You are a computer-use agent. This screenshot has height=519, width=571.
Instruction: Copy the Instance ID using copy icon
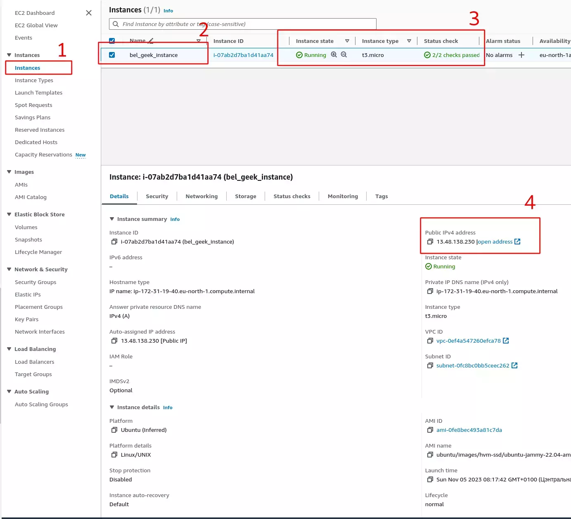pyautogui.click(x=114, y=242)
